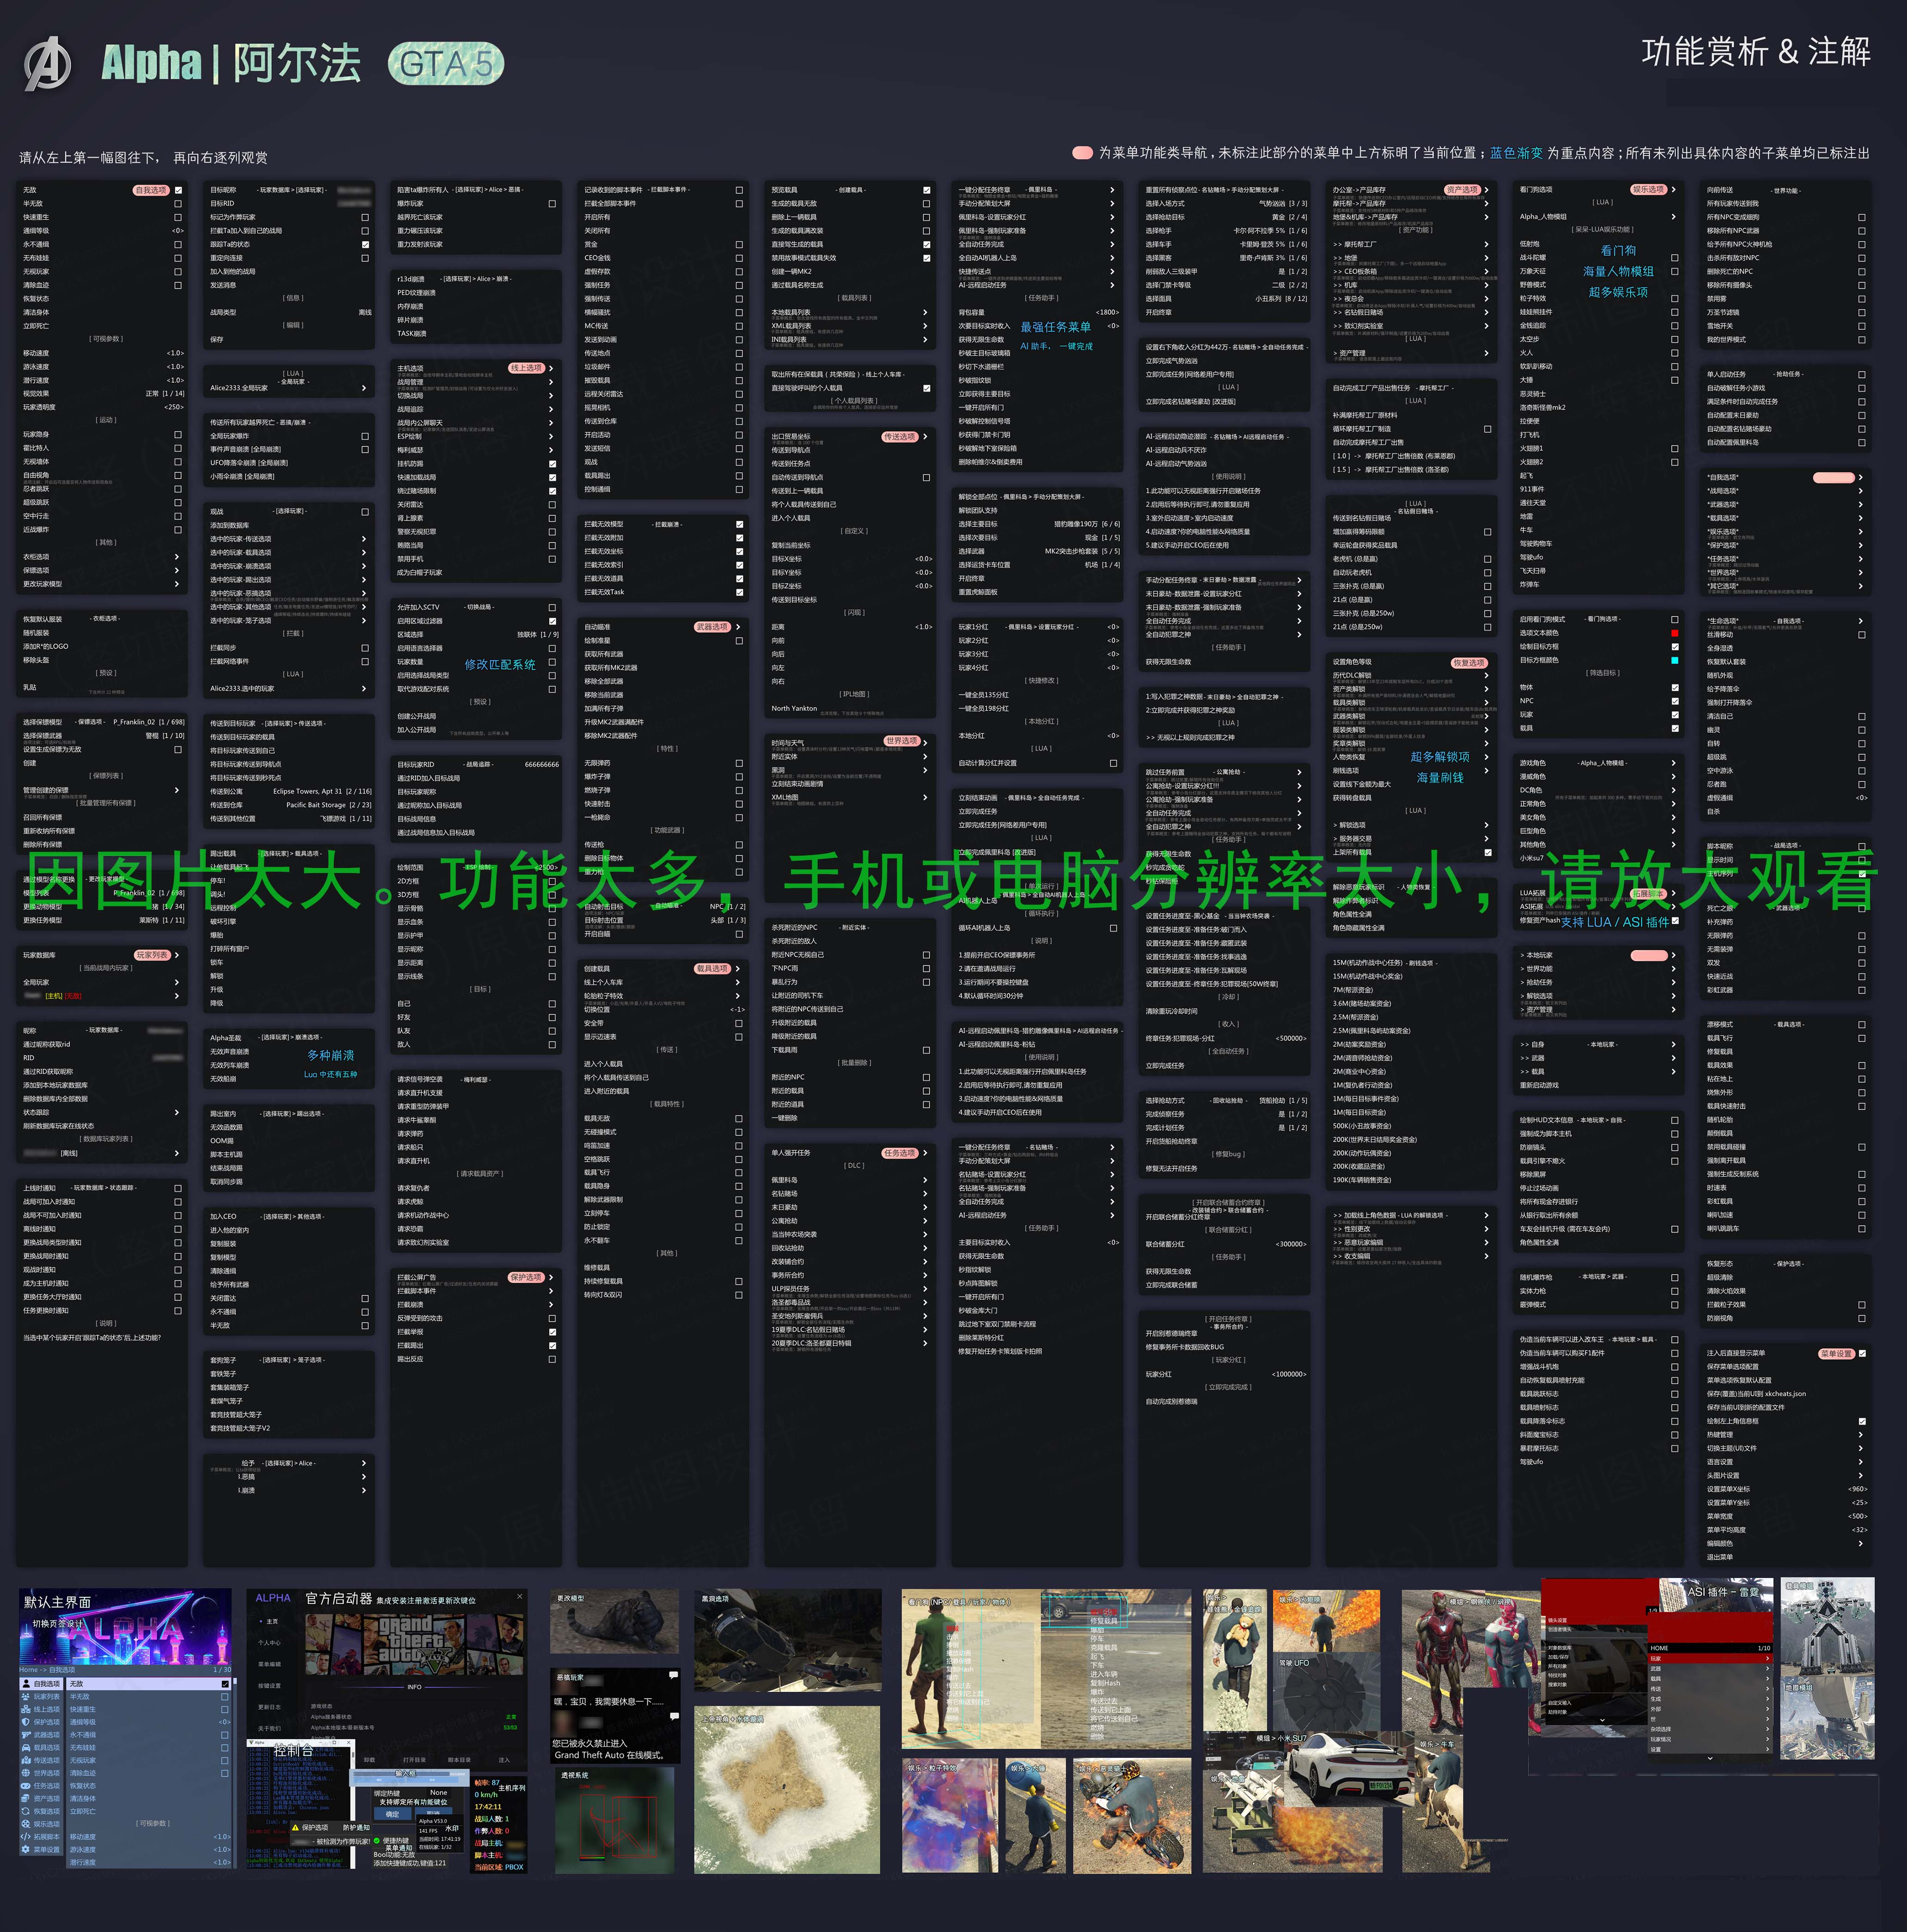
Task: Click the 拓展脚本 code brackets icon
Action: click(x=26, y=1837)
